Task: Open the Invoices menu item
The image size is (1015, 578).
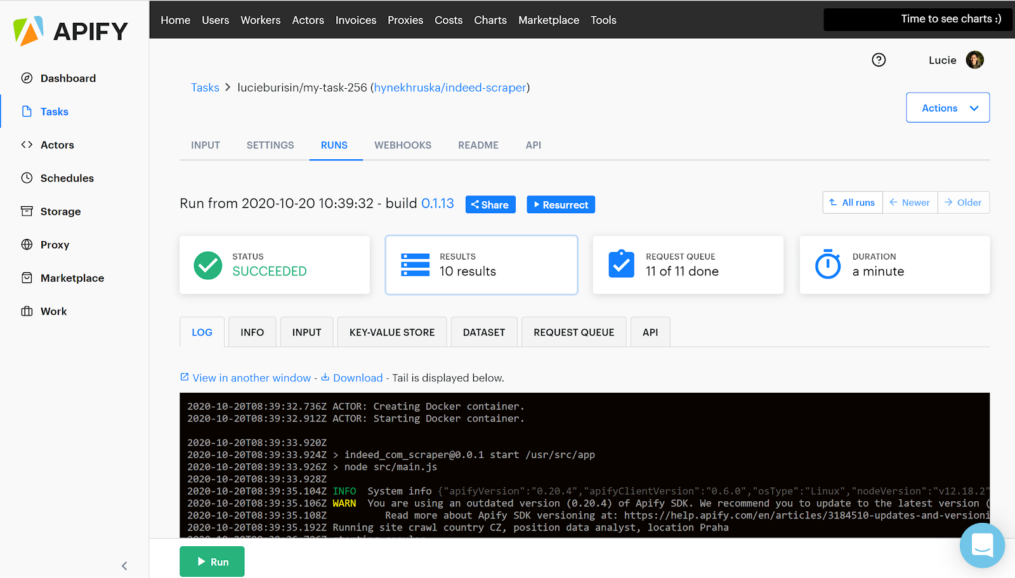Action: point(356,20)
